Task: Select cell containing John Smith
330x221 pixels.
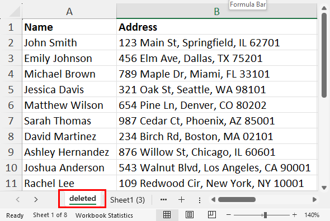Action: (x=69, y=42)
